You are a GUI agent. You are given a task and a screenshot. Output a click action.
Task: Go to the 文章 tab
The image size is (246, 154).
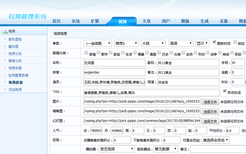pyautogui.click(x=146, y=21)
